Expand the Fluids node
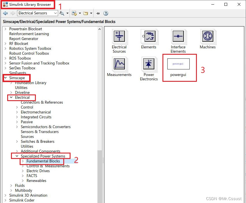246x203 pixels. (x=11, y=185)
